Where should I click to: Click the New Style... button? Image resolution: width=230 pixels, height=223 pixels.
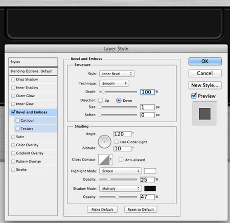205,85
